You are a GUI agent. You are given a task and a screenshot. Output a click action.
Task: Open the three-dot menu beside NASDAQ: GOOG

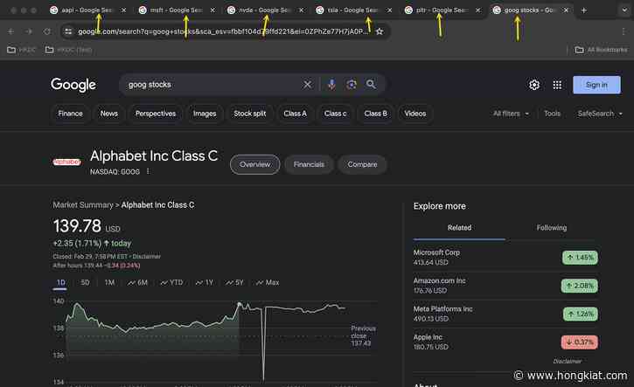point(148,172)
